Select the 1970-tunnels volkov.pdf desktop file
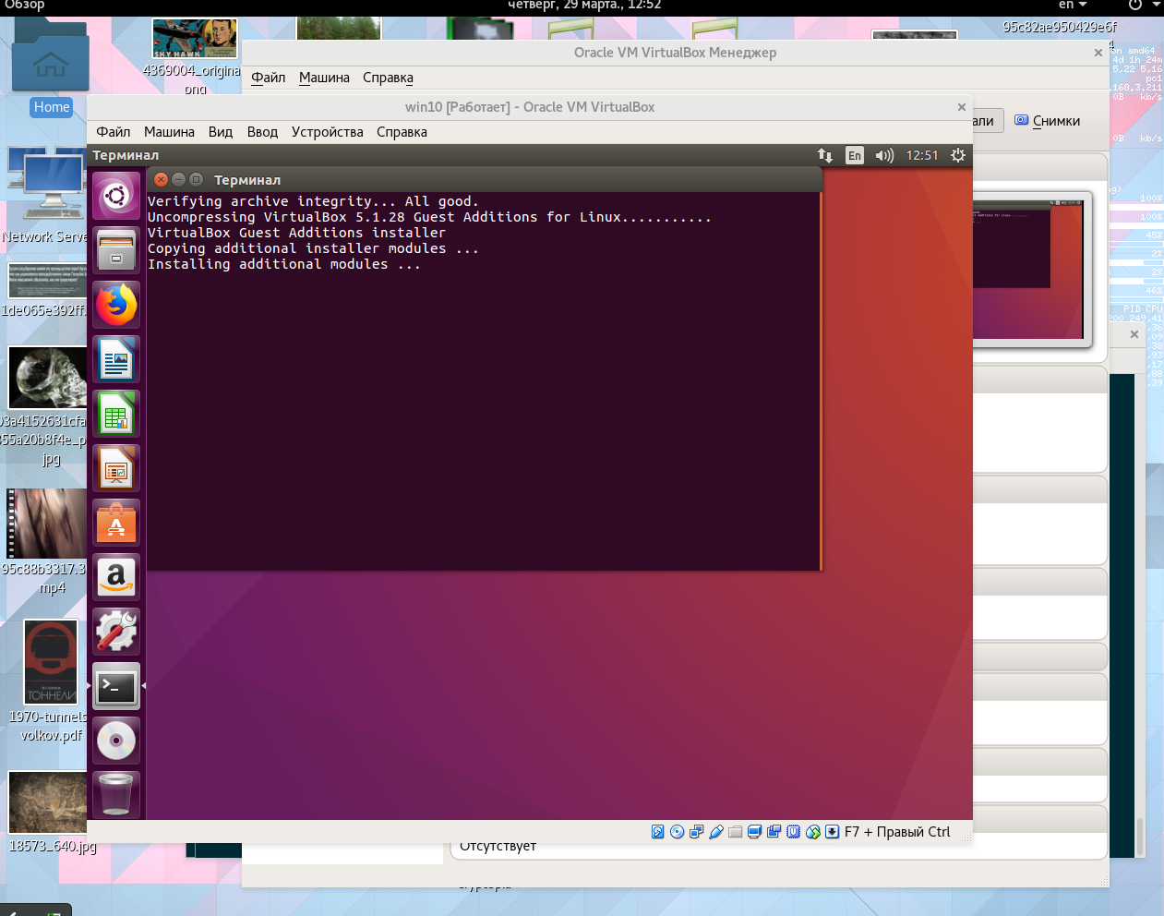The width and height of the screenshot is (1164, 916). (x=51, y=681)
